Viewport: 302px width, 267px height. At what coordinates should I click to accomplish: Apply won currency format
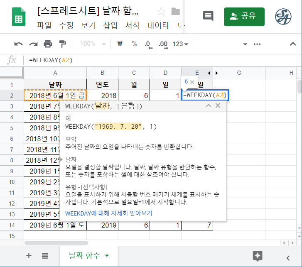(x=120, y=44)
